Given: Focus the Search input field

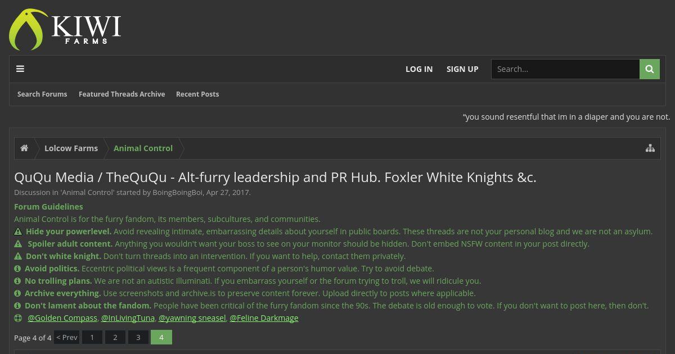Looking at the screenshot, I should coord(565,69).
